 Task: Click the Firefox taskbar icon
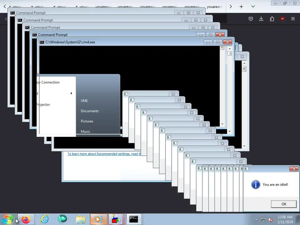(x=26, y=219)
